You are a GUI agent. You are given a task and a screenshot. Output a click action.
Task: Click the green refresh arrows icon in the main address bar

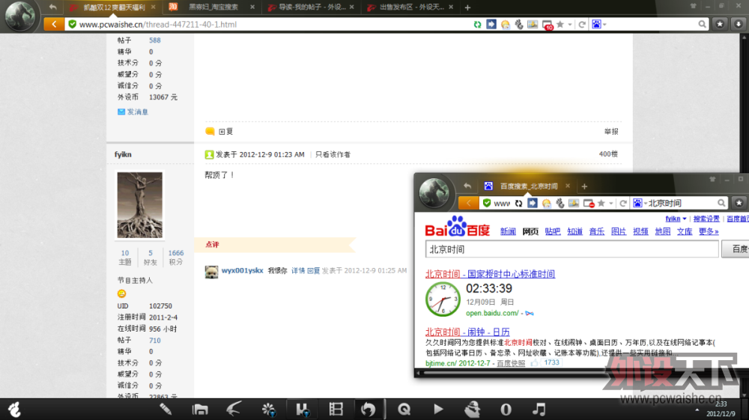coord(477,25)
